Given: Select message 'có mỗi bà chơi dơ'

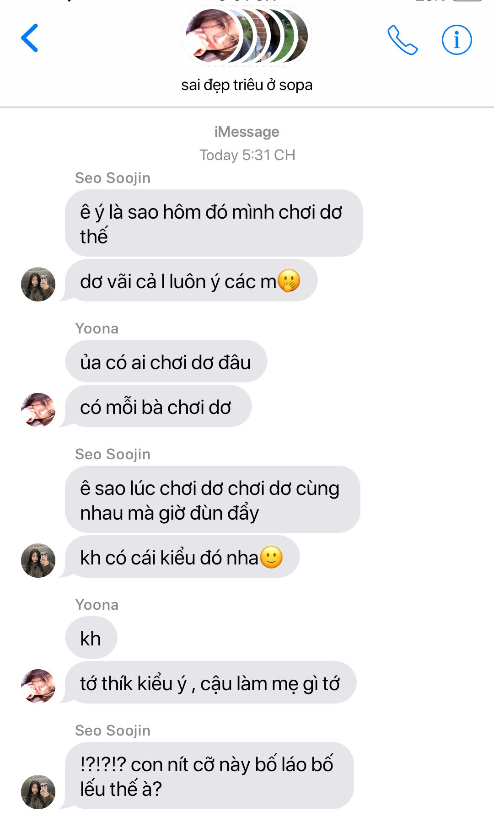Looking at the screenshot, I should [158, 406].
